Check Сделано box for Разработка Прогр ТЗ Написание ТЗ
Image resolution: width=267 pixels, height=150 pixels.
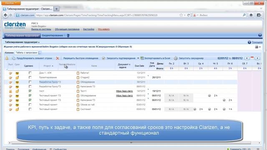pos(30,87)
